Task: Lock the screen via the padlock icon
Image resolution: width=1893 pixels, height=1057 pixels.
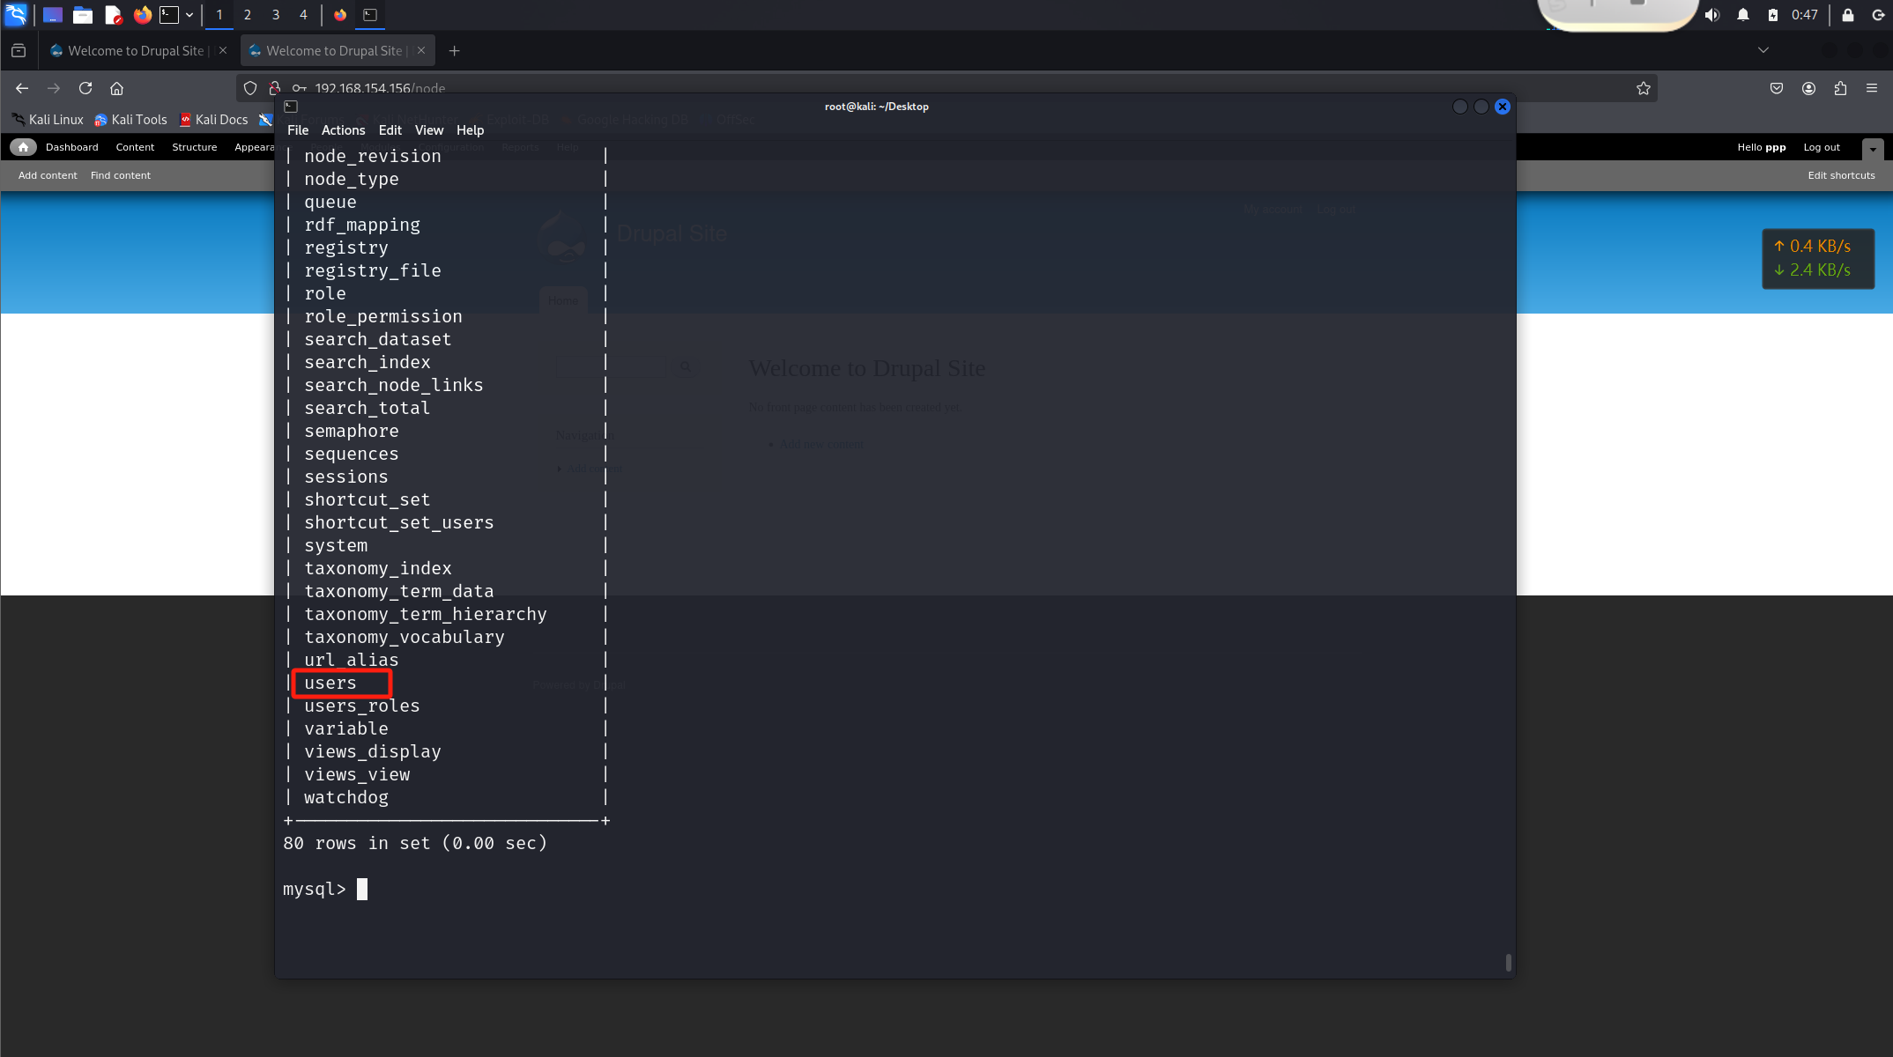Action: click(1848, 15)
